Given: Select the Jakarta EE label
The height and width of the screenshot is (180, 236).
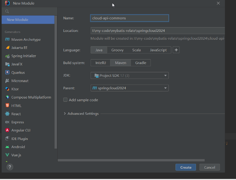Looking at the screenshot, I should pyautogui.click(x=19, y=47).
